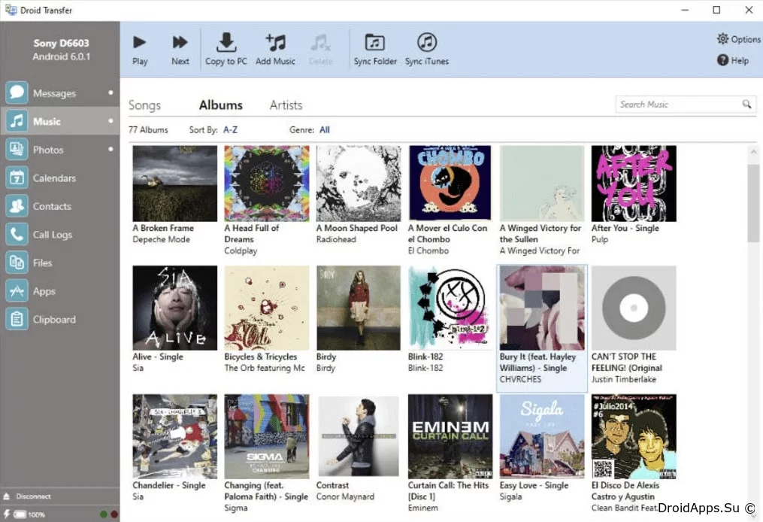This screenshot has width=763, height=522.
Task: Click the Sync Folder icon
Action: pyautogui.click(x=374, y=42)
